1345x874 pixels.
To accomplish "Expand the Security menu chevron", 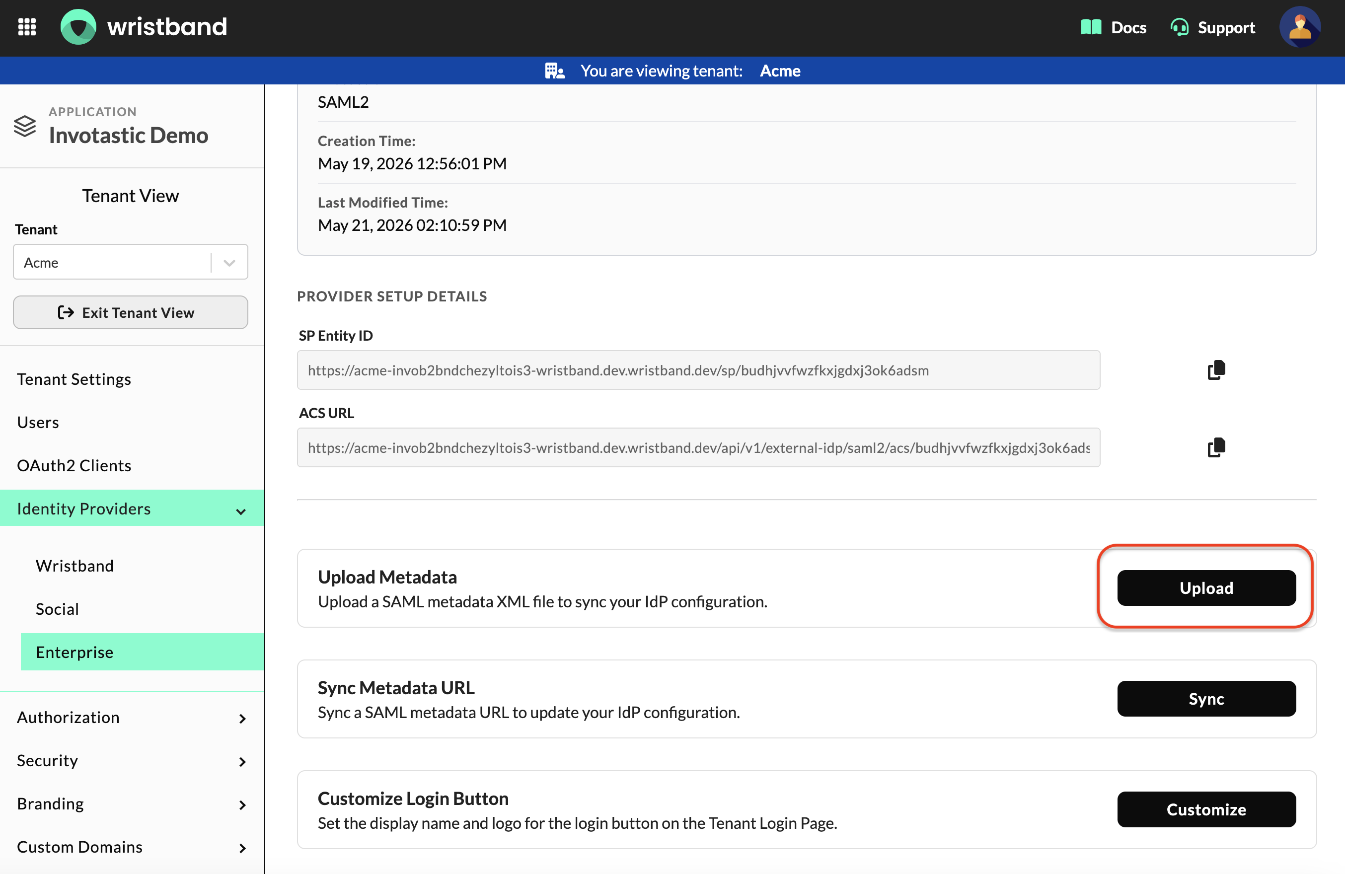I will [242, 762].
